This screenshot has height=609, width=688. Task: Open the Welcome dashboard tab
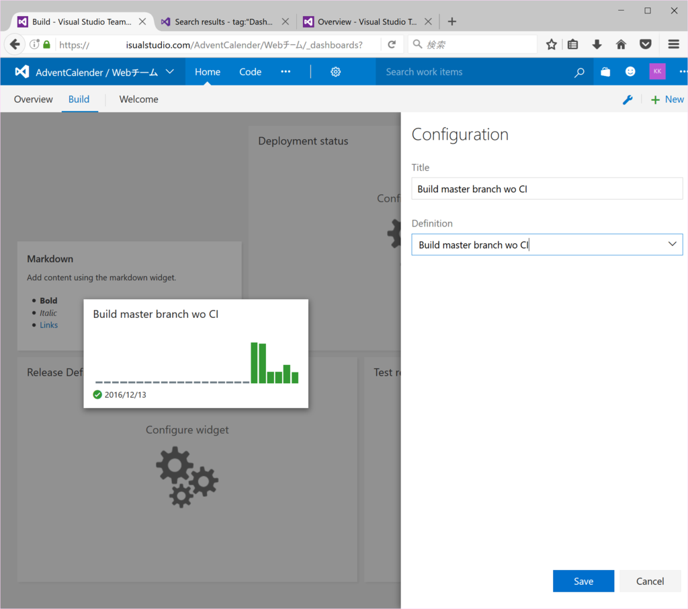pos(138,99)
